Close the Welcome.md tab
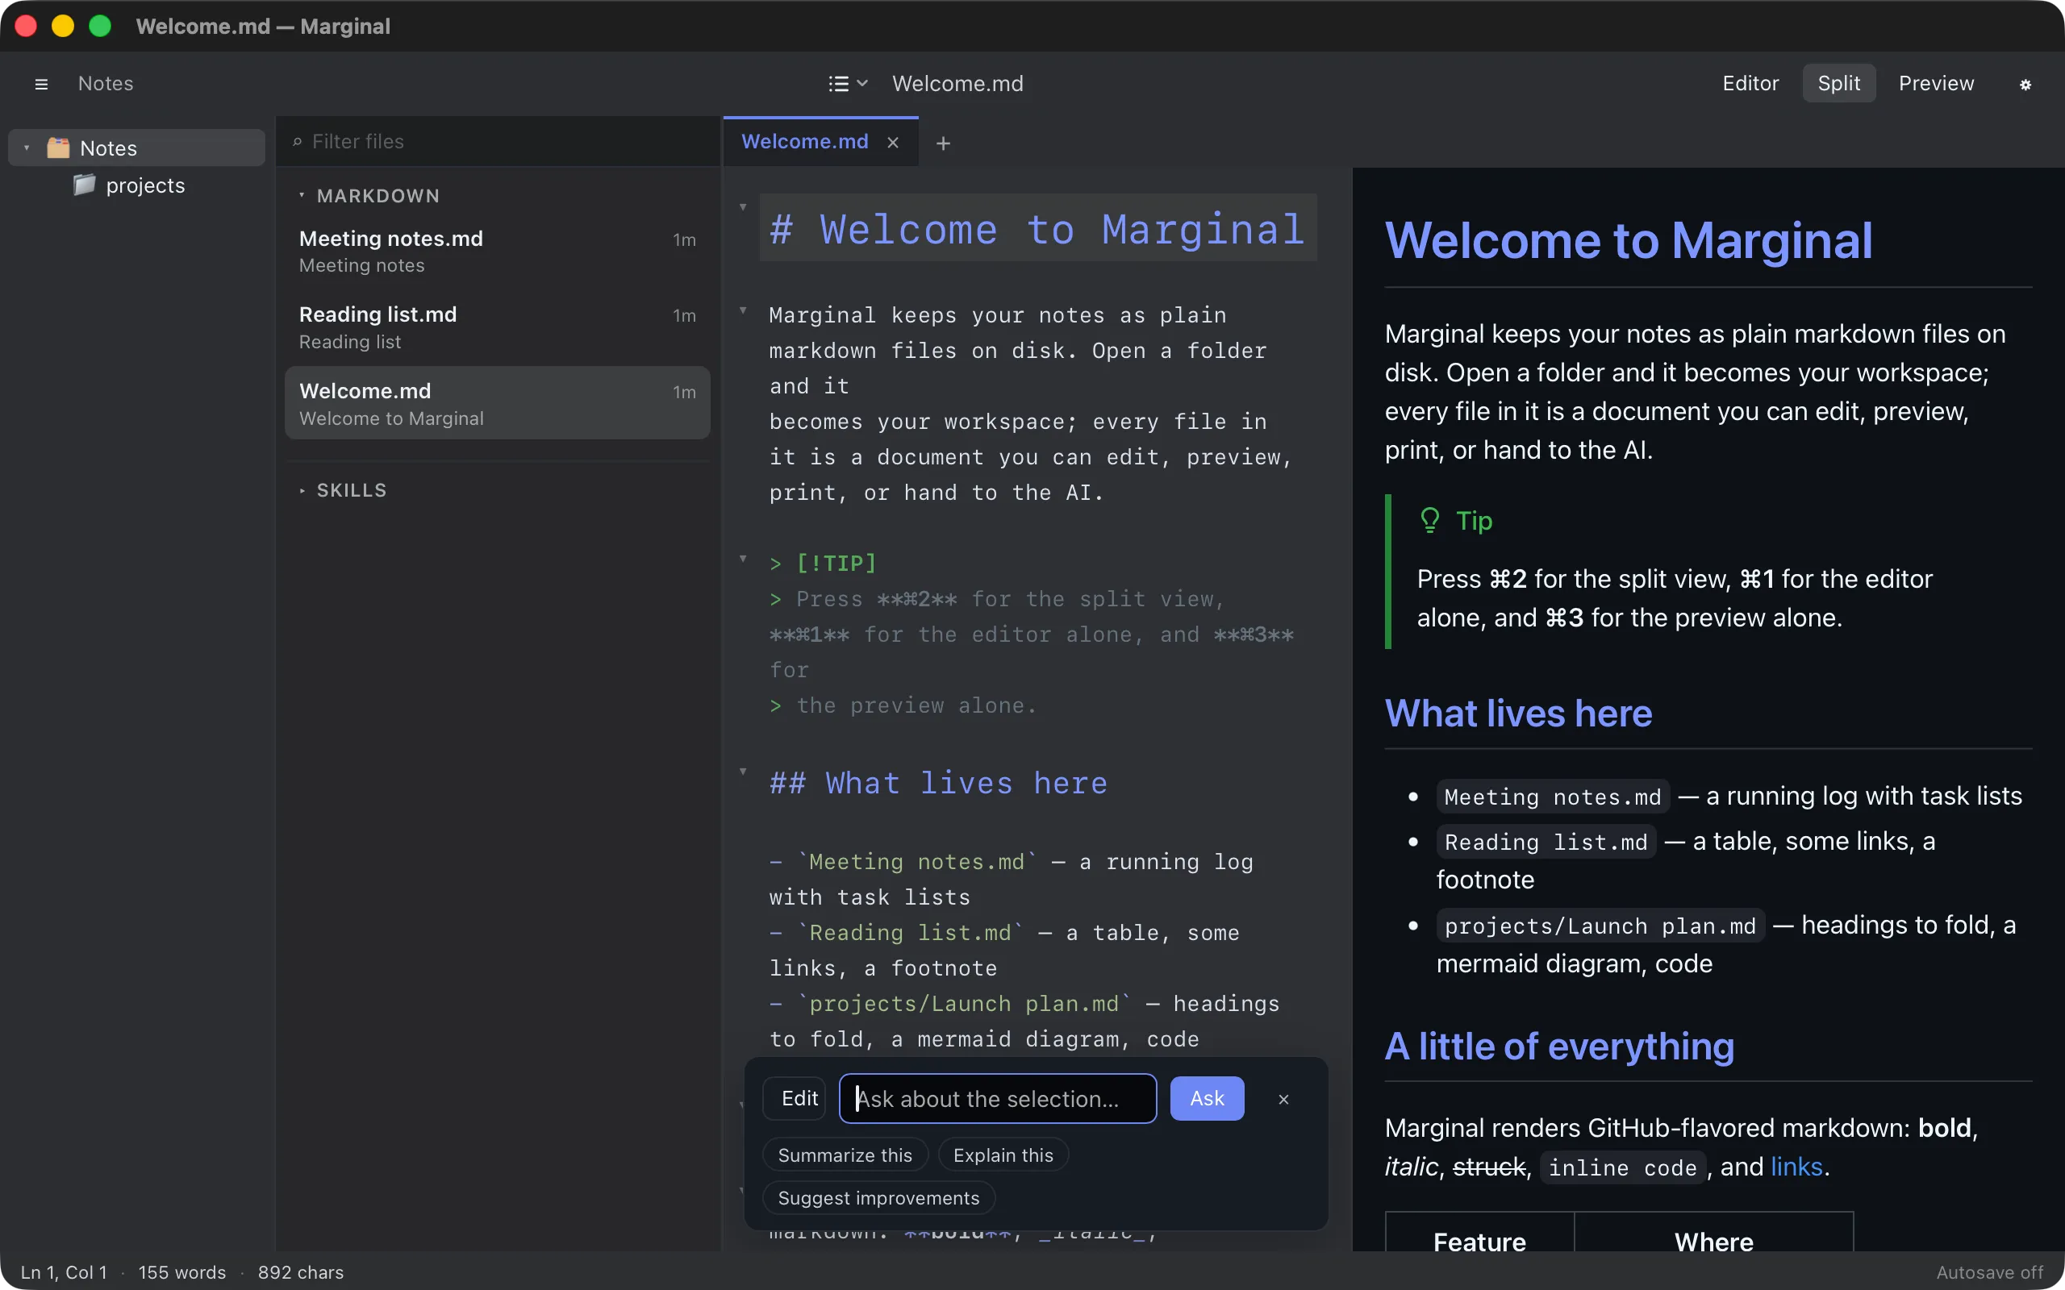 (893, 143)
